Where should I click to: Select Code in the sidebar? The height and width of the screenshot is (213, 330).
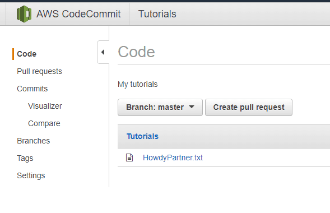[26, 54]
